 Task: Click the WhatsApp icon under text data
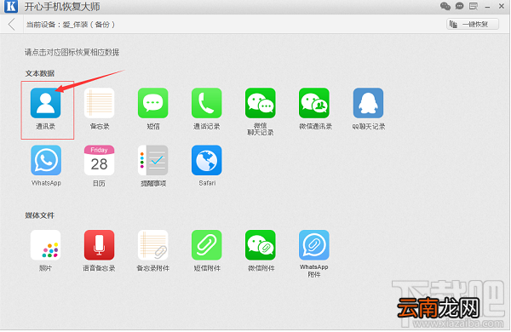[x=46, y=160]
